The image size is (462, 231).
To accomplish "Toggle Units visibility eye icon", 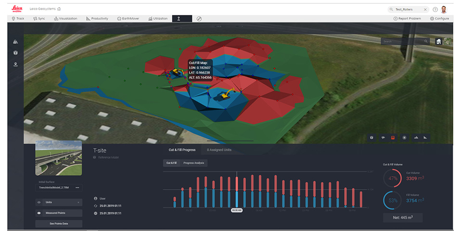I will click(x=39, y=203).
